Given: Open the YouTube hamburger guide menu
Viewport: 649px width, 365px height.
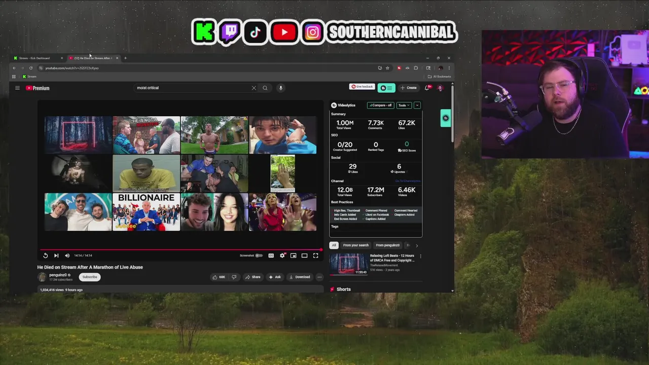Looking at the screenshot, I should [17, 88].
